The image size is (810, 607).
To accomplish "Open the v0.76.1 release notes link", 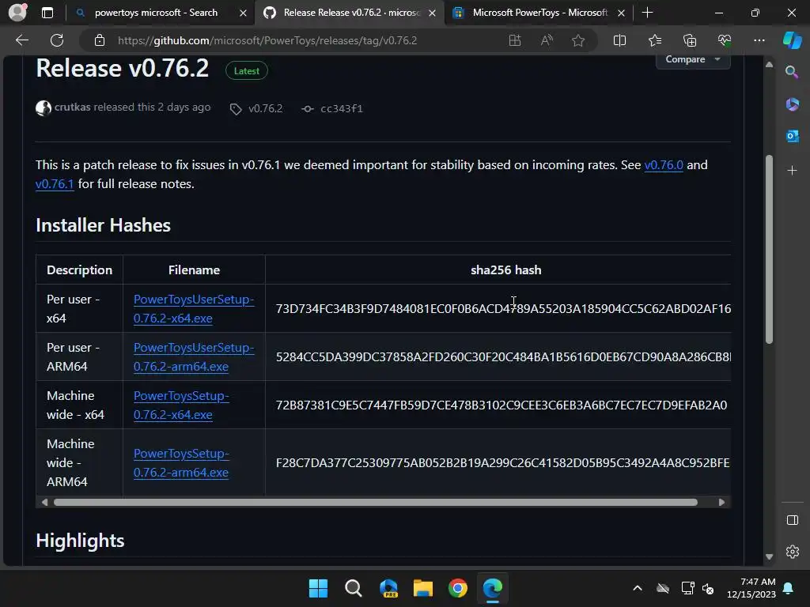I will 55,183.
